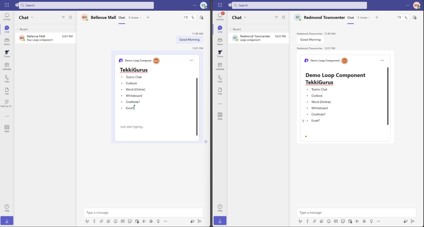The width and height of the screenshot is (424, 227).
Task: Open Help in the left window sidebar
Action: pos(7,208)
